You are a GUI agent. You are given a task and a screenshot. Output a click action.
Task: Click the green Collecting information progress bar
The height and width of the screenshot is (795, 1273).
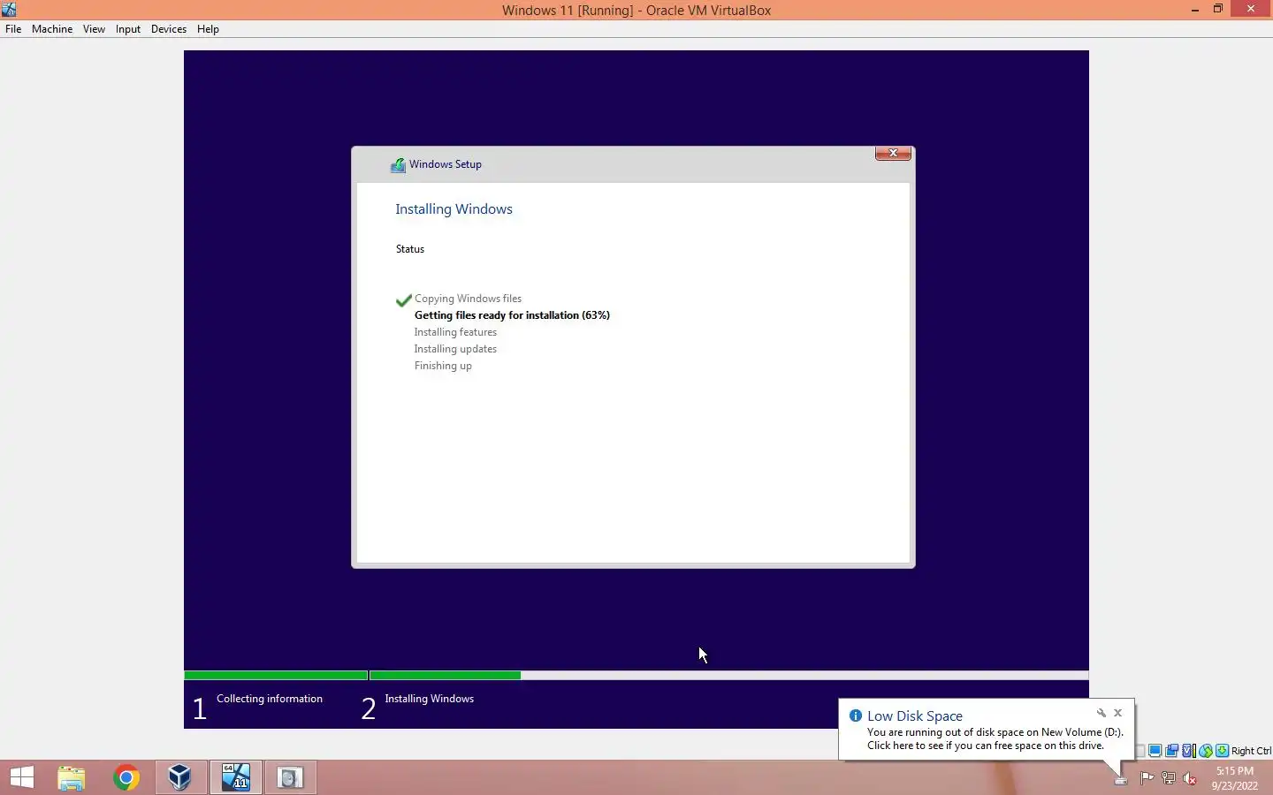click(276, 676)
